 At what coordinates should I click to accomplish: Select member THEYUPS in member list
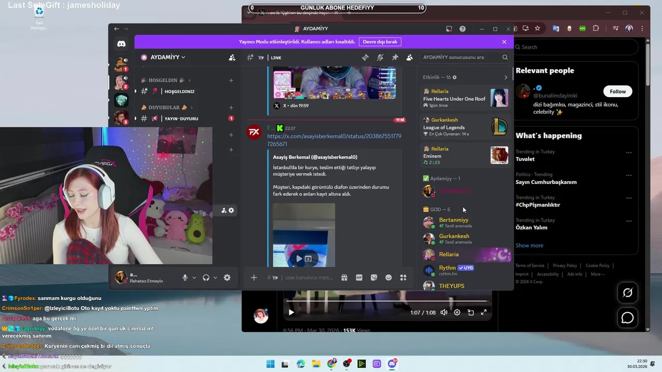[465, 286]
